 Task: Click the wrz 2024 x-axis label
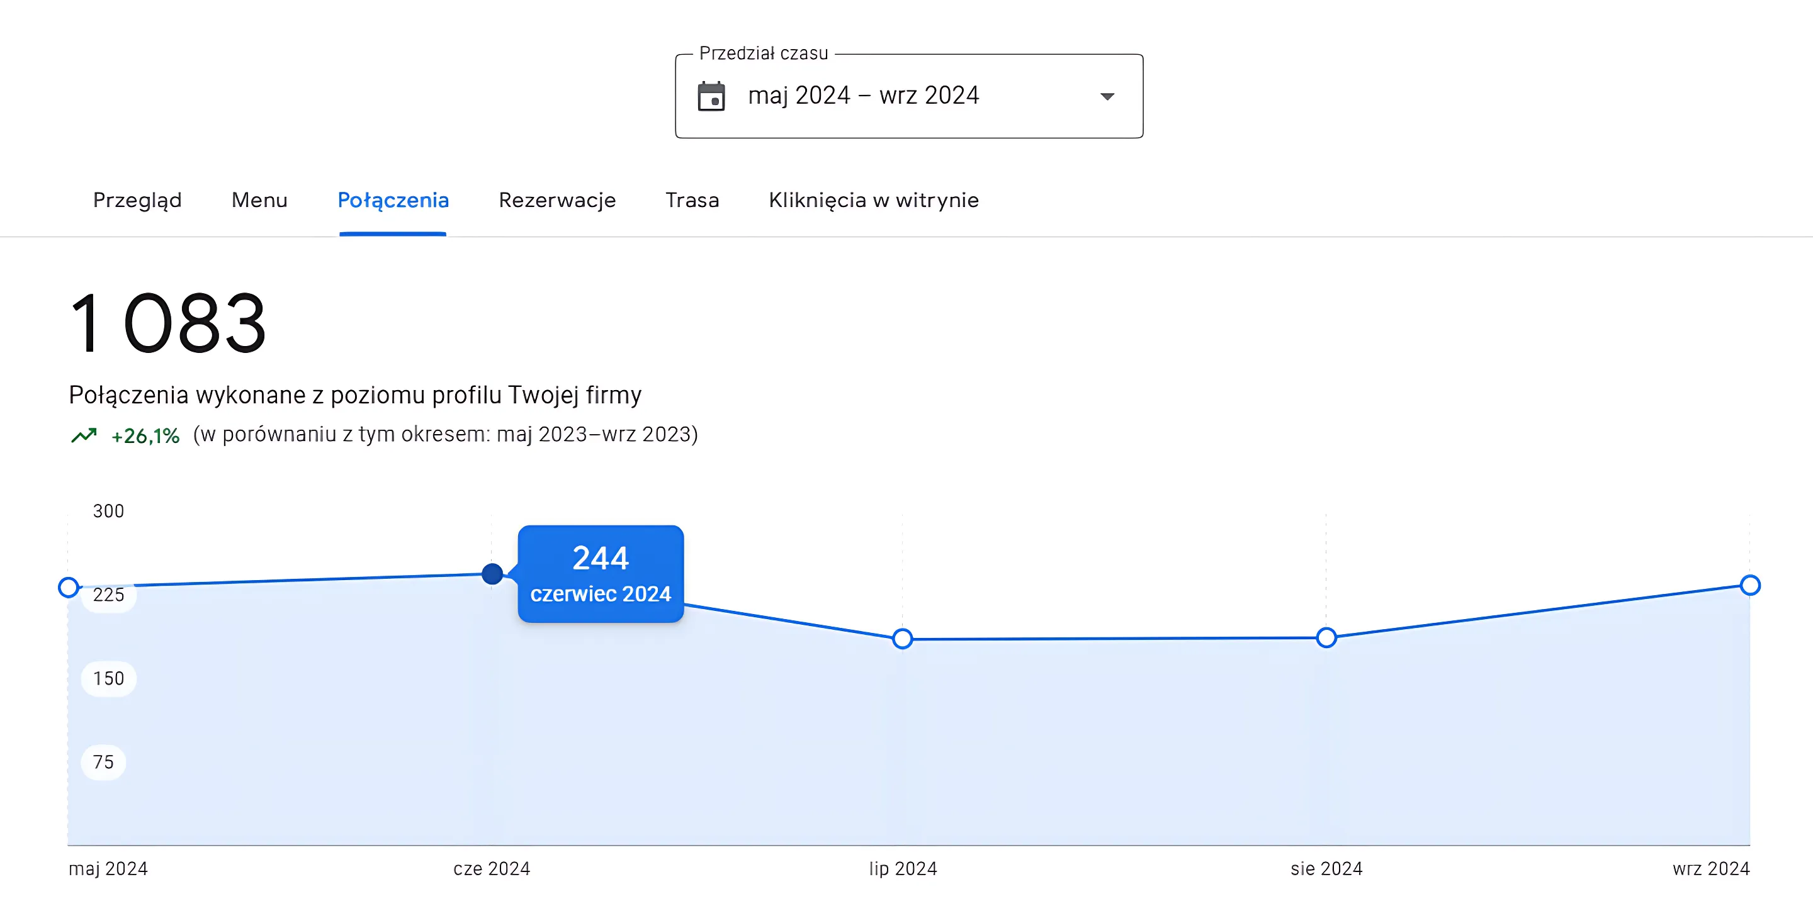(1711, 869)
